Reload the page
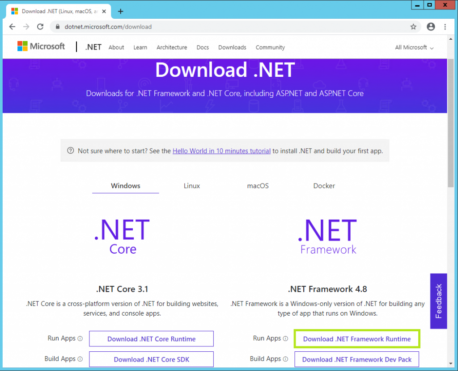 point(40,27)
